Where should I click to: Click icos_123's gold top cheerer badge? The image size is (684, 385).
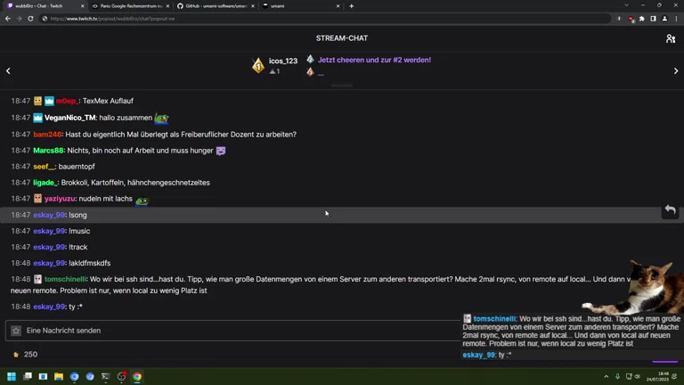point(258,65)
